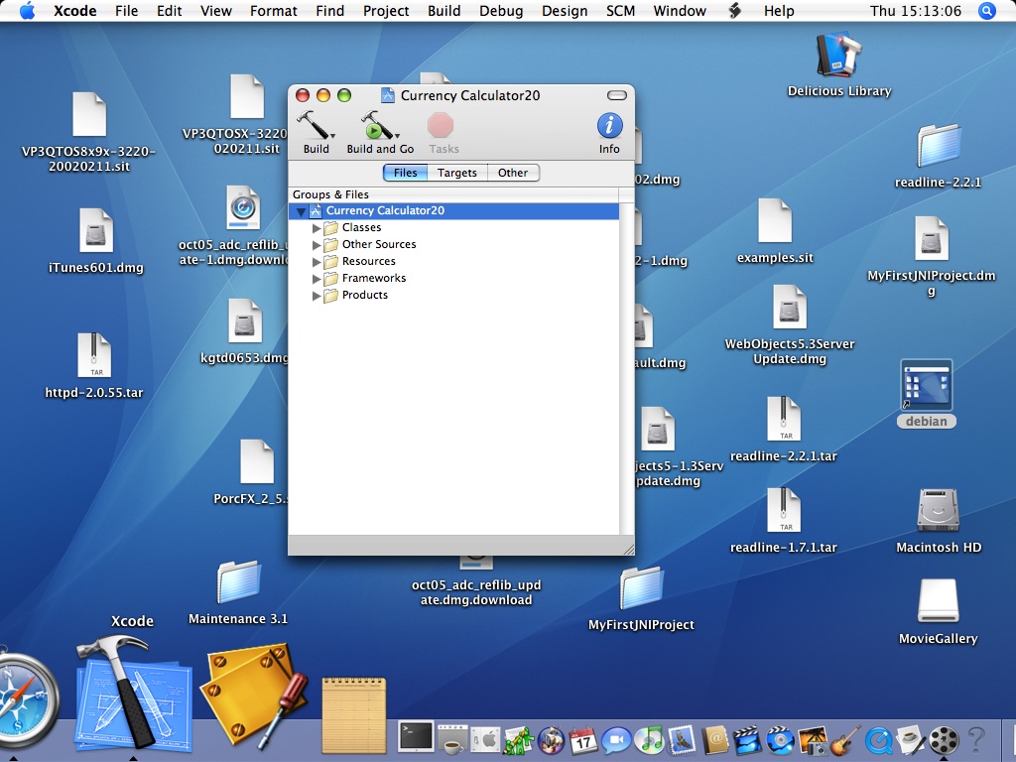Viewport: 1016px width, 762px height.
Task: Select the Currency Calculator20 project row
Action: [x=452, y=210]
